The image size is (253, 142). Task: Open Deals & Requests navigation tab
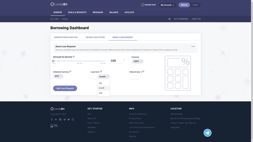coord(77,12)
